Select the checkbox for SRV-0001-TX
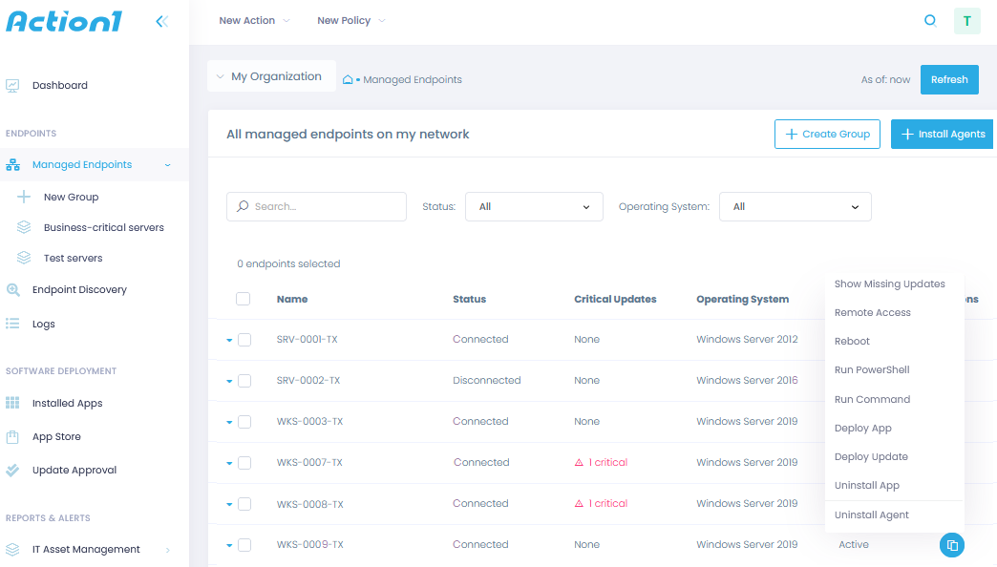Screen dimensions: 997x567 coord(244,339)
